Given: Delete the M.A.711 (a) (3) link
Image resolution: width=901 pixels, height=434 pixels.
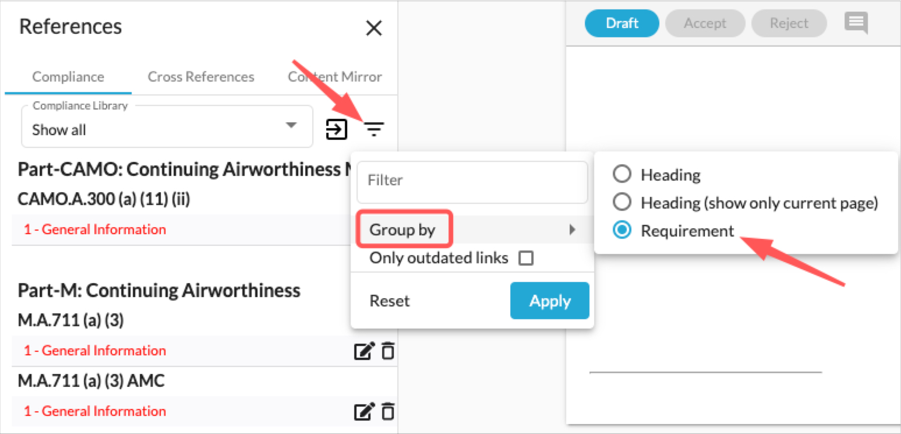Looking at the screenshot, I should [388, 351].
